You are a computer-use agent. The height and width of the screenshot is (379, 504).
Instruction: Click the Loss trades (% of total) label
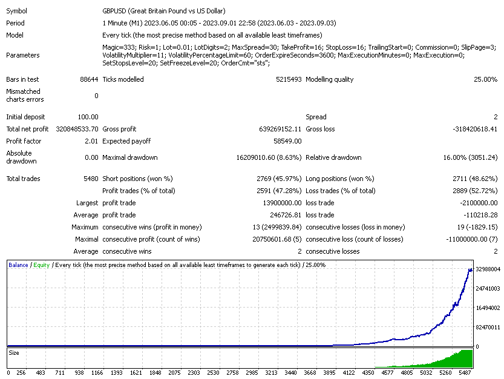tap(341, 191)
